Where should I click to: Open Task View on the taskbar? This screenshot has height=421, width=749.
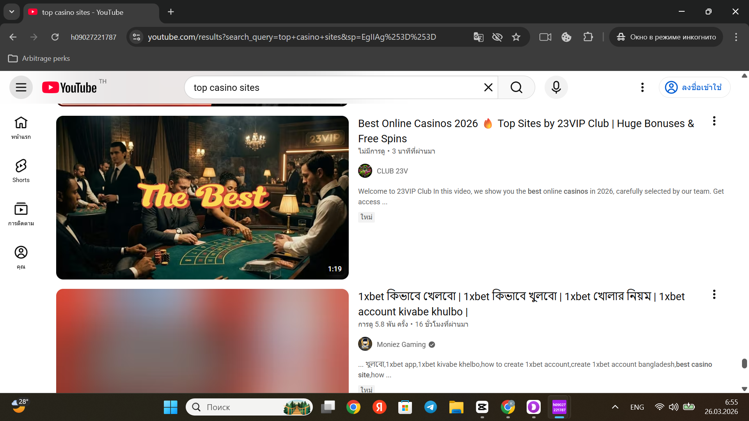328,407
